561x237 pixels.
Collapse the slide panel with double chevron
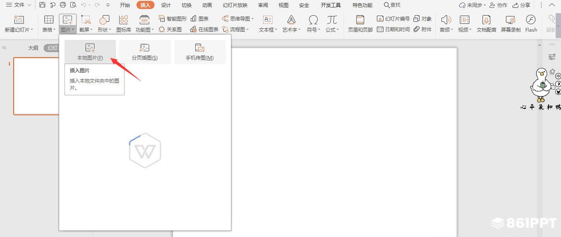tap(4, 48)
